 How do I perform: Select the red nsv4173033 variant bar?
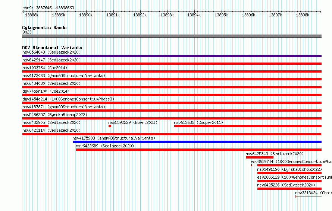[x=172, y=79]
